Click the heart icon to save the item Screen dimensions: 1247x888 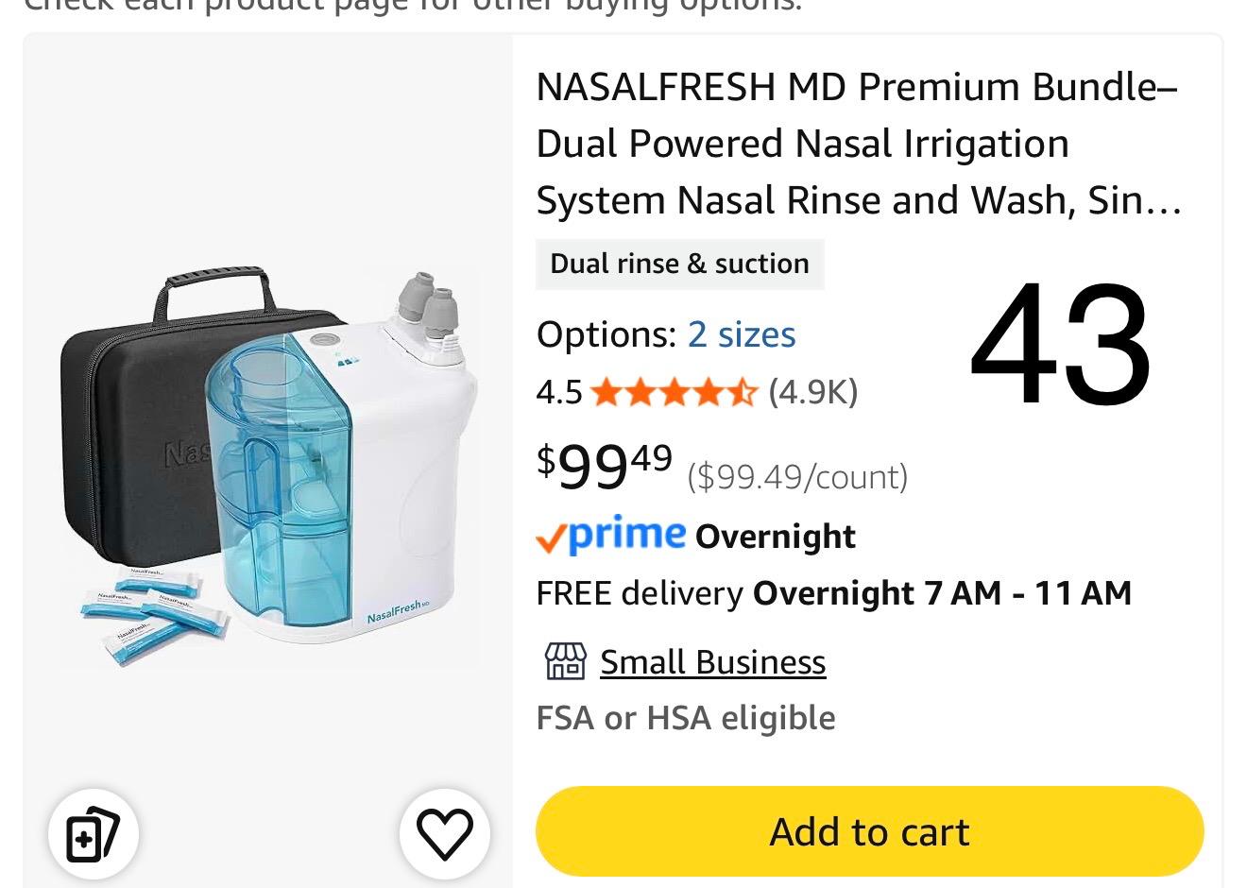pyautogui.click(x=444, y=833)
